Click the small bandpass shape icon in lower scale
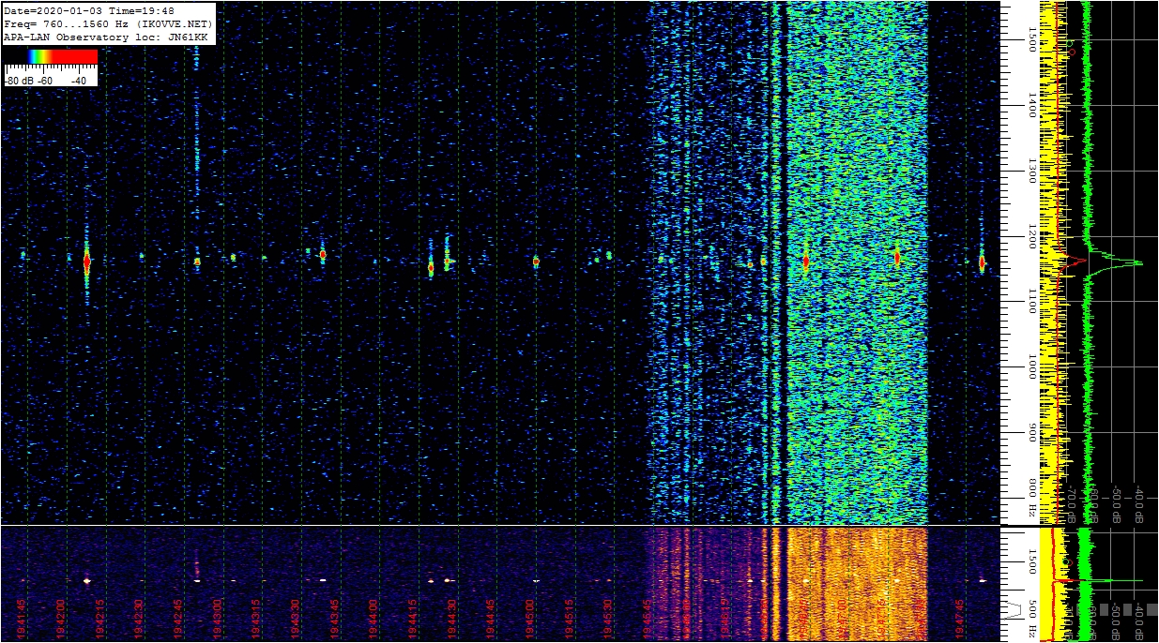 click(x=1013, y=609)
